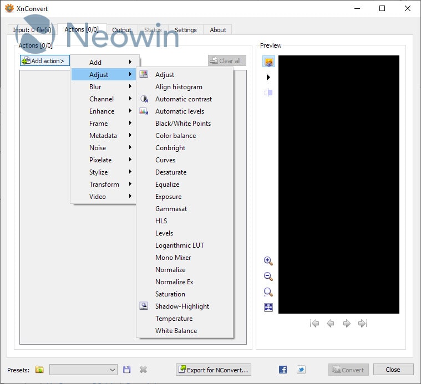The image size is (421, 384).
Task: Click the Convert button
Action: coord(348,370)
